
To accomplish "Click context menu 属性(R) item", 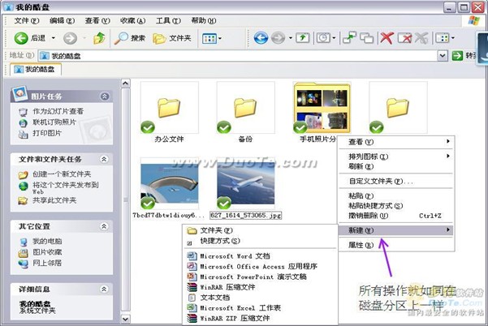I will pos(396,245).
